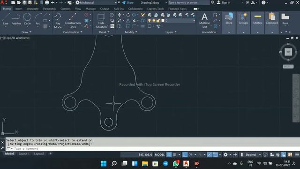The image size is (300, 169).
Task: Add a new layout with plus tab
Action: [50, 154]
